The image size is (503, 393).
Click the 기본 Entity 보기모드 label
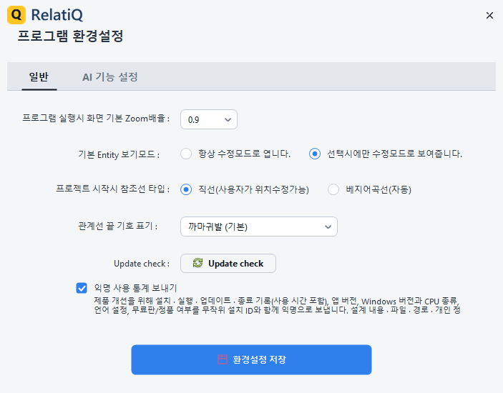[x=119, y=155]
